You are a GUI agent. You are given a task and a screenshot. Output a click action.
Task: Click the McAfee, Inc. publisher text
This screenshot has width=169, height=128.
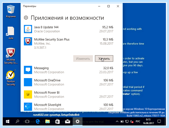click(42, 43)
